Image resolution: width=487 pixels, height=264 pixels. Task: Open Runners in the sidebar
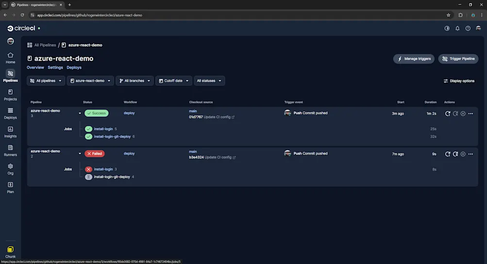point(10,151)
